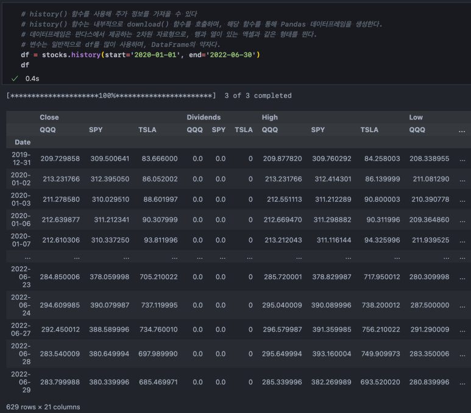471x413 pixels.
Task: Click the progress bar 100% output text
Action: [111, 96]
